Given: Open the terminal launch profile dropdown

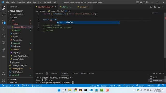Looking at the screenshot, I should 157,73.
